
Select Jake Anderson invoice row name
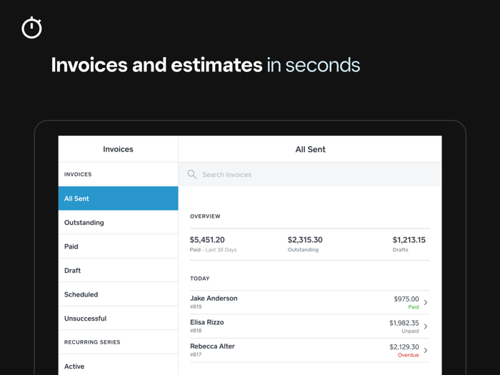coord(214,298)
